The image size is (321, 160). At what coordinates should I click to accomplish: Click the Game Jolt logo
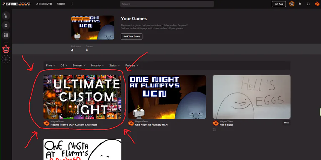pos(16,4)
